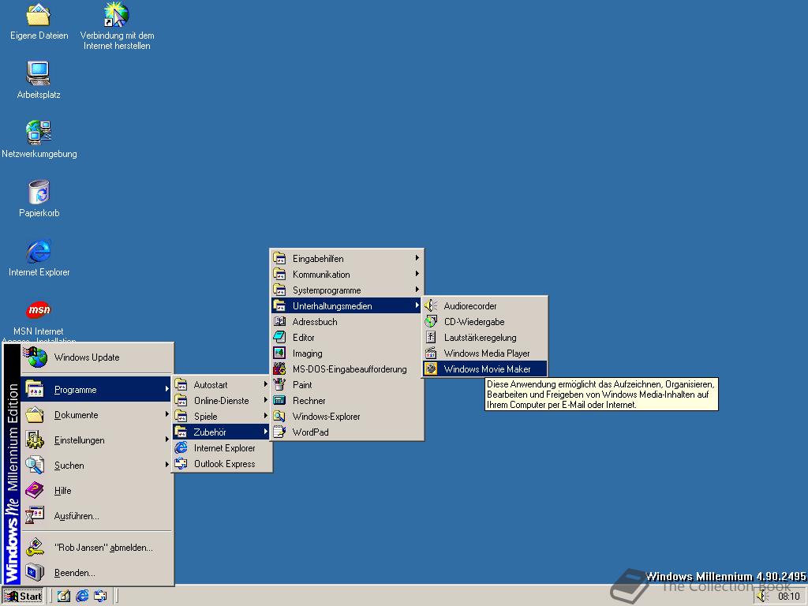
Task: Expand the Autostart submenu arrow
Action: pyautogui.click(x=266, y=384)
